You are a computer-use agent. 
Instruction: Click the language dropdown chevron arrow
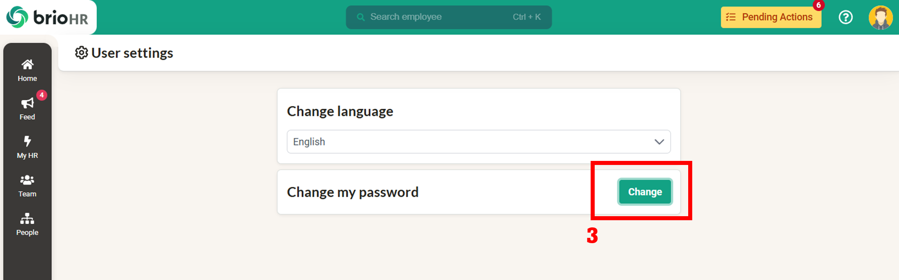[659, 142]
